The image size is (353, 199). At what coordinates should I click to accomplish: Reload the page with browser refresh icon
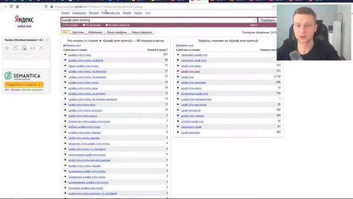coord(11,7)
